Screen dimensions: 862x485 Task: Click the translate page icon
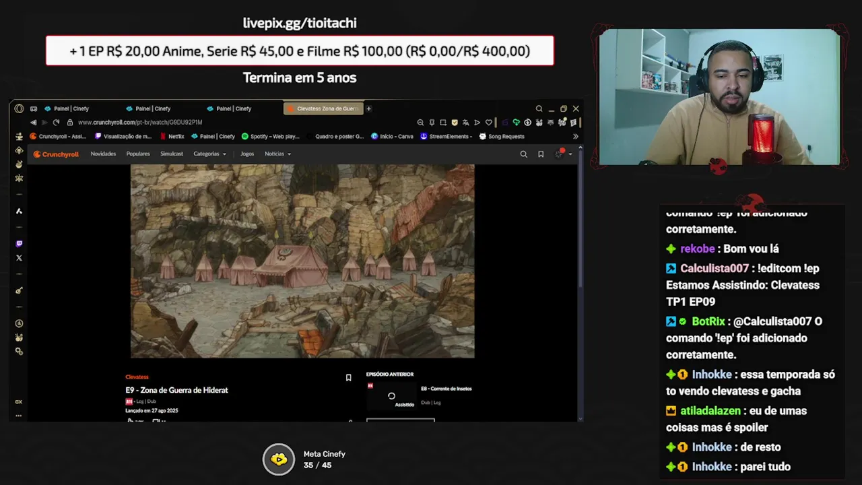coord(466,123)
